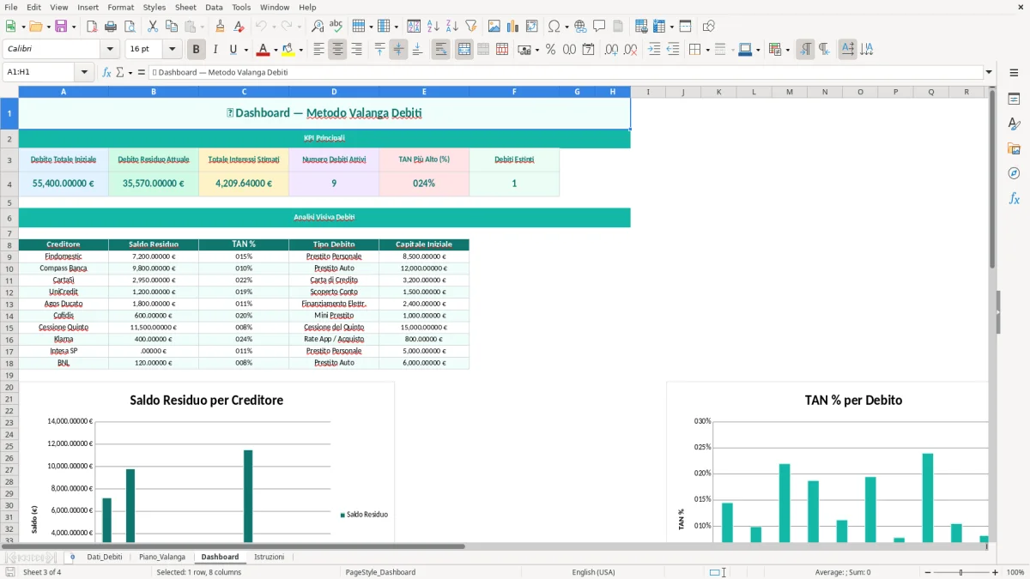This screenshot has height=579, width=1030.
Task: Open the background color dropdown arrow
Action: click(x=300, y=50)
